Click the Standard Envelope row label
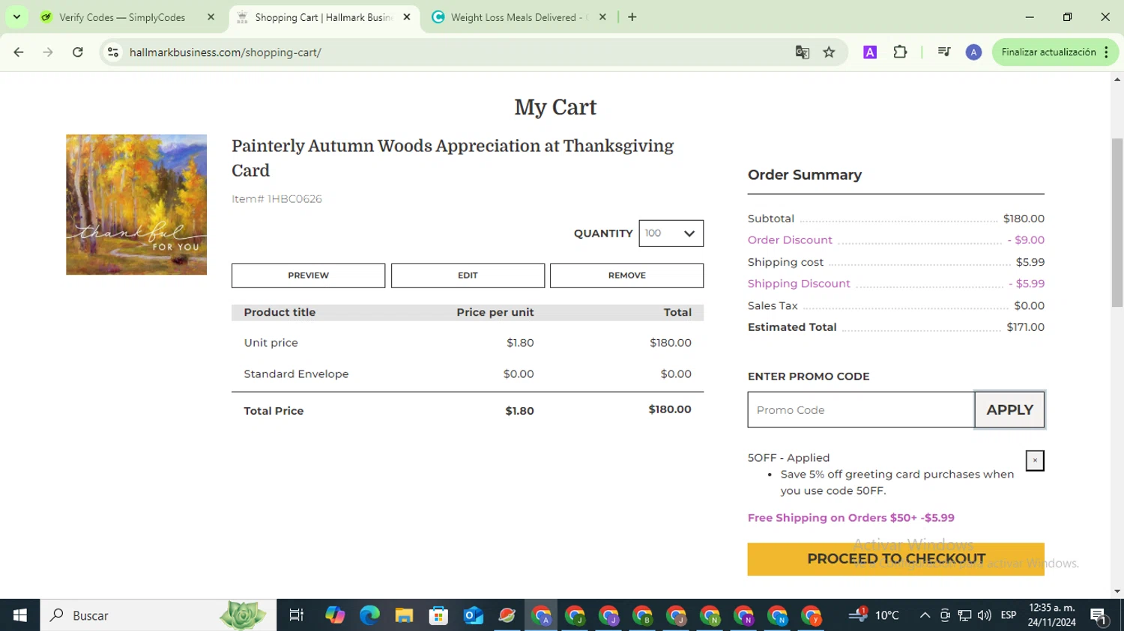This screenshot has width=1124, height=631. pos(296,374)
